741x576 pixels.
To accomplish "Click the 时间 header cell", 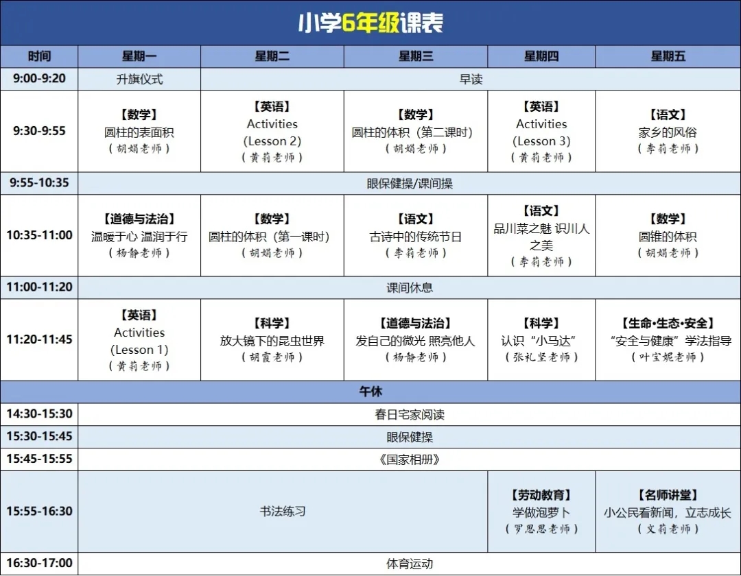I will click(x=39, y=56).
